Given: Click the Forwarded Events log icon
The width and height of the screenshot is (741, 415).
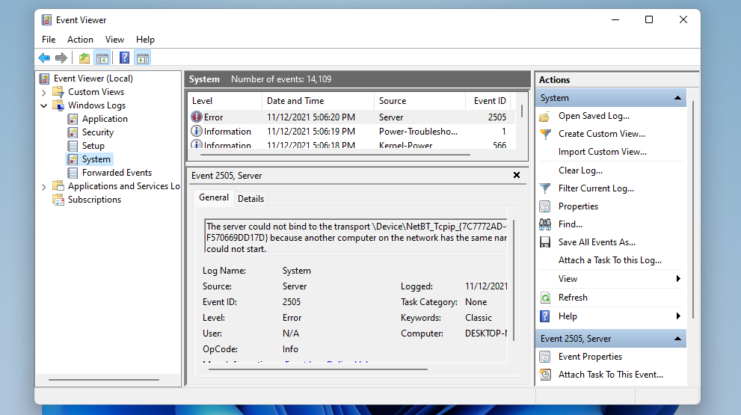Looking at the screenshot, I should tap(73, 173).
